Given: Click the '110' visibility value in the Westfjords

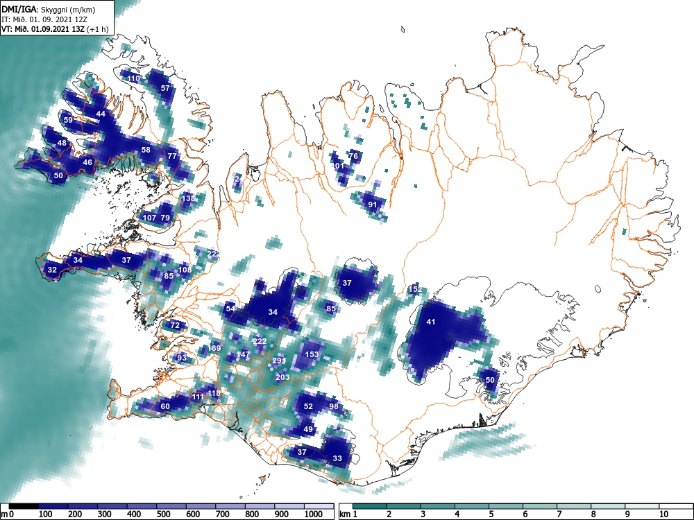Looking at the screenshot, I should click(x=134, y=79).
